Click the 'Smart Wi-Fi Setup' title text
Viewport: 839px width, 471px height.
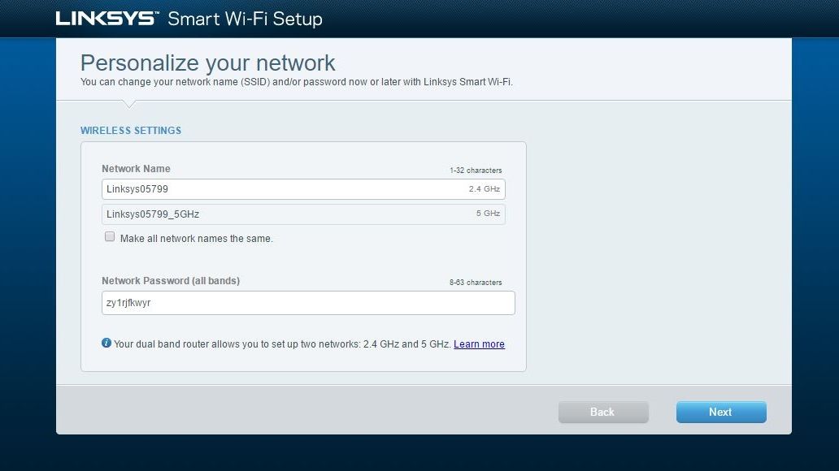tap(245, 19)
